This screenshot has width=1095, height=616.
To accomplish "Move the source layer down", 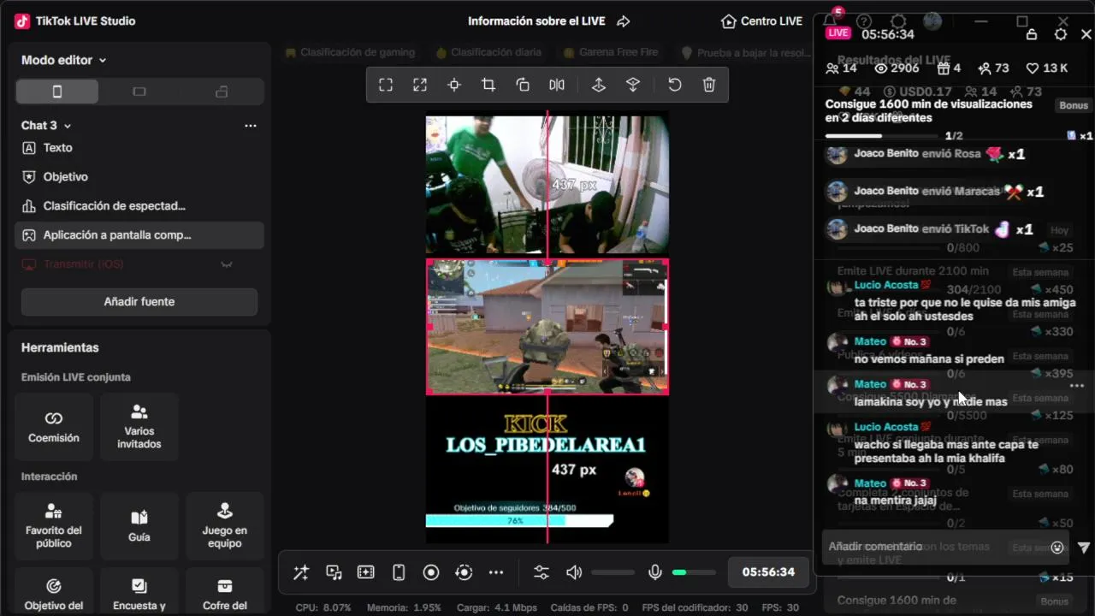I will tap(633, 85).
